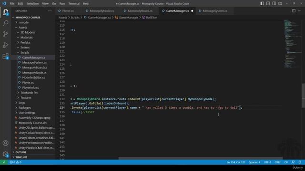This screenshot has width=305, height=171.
Task: Click GameManager class breadcrumb
Action: (126, 18)
